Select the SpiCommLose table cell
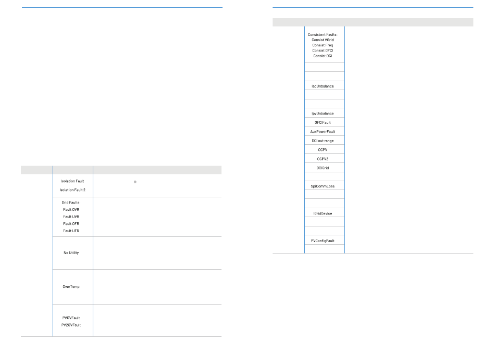The height and width of the screenshot is (341, 495). click(x=324, y=186)
